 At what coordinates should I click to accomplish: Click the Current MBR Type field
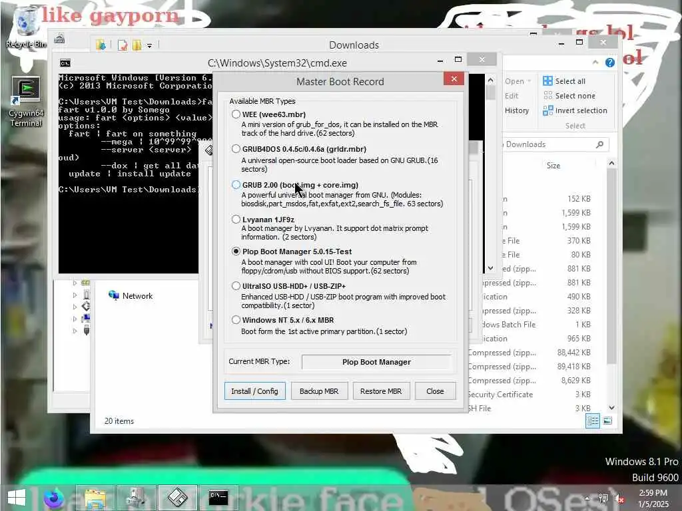point(377,362)
